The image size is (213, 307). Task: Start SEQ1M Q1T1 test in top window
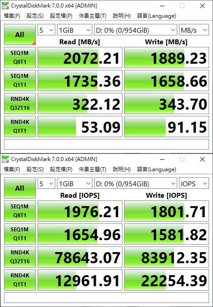(x=20, y=81)
